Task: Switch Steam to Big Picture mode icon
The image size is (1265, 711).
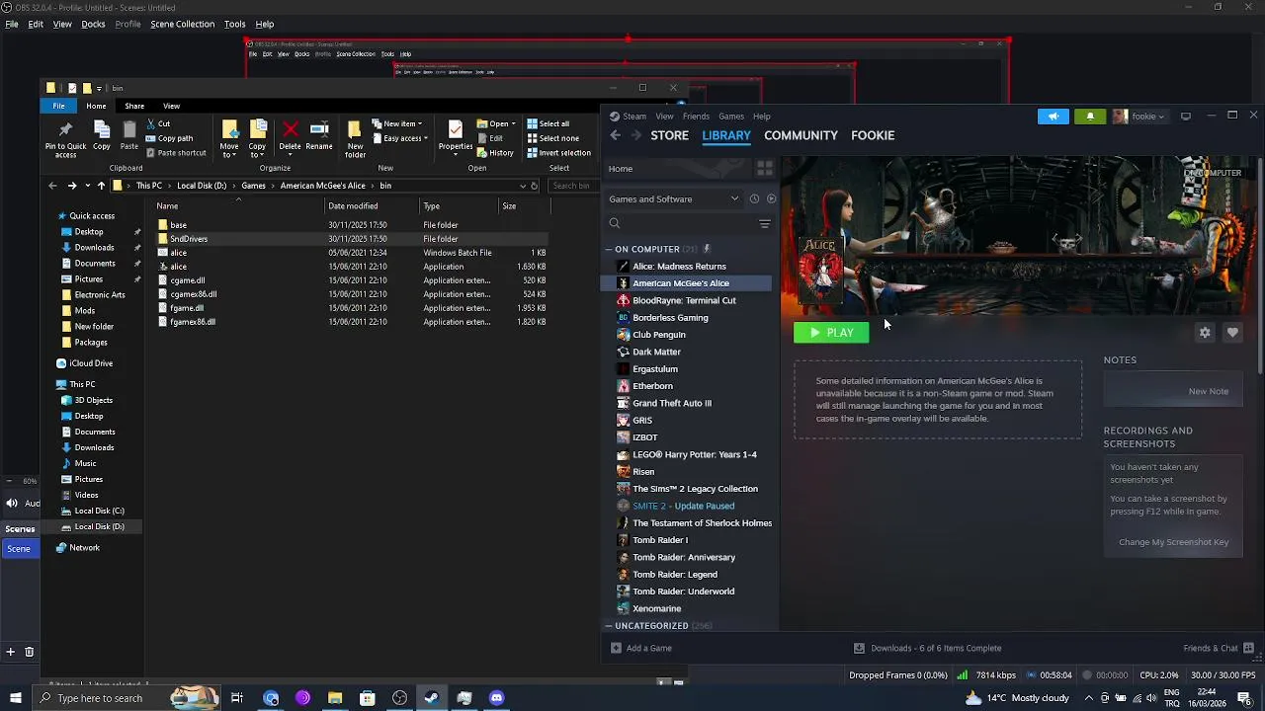Action: point(1186,117)
